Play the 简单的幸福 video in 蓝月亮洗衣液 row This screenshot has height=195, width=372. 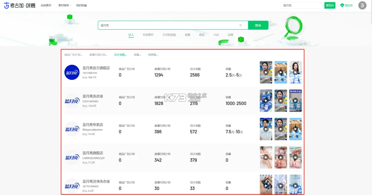tap(296, 101)
